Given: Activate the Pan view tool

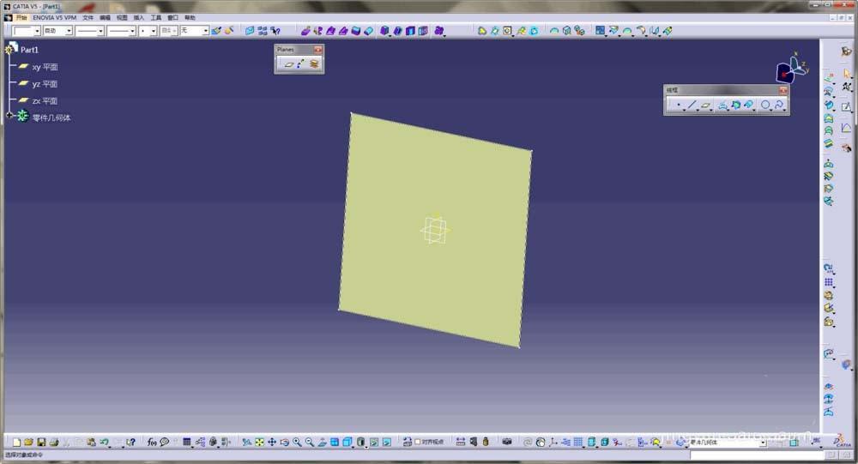Looking at the screenshot, I should tap(272, 443).
